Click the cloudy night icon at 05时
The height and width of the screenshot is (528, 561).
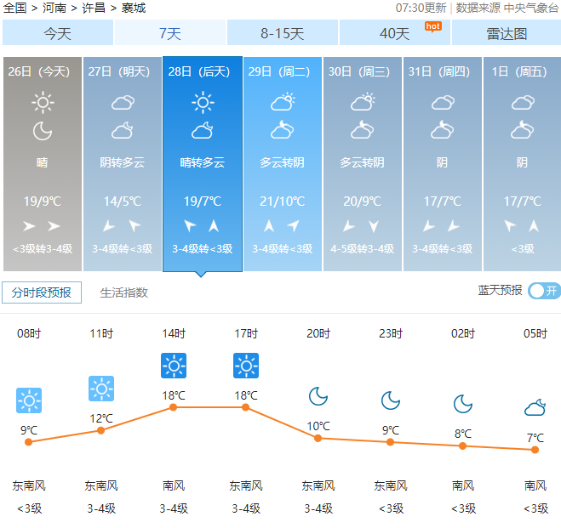coord(535,407)
